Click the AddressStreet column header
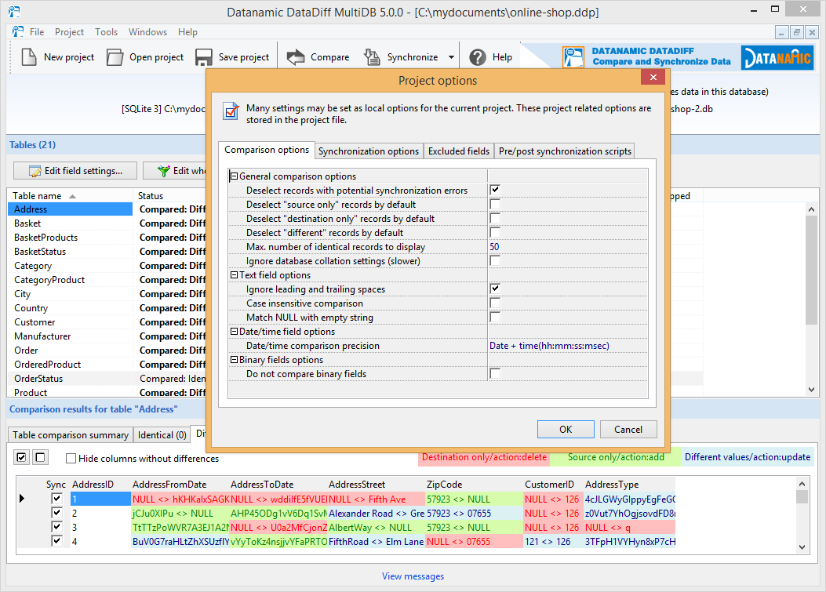 [376, 484]
